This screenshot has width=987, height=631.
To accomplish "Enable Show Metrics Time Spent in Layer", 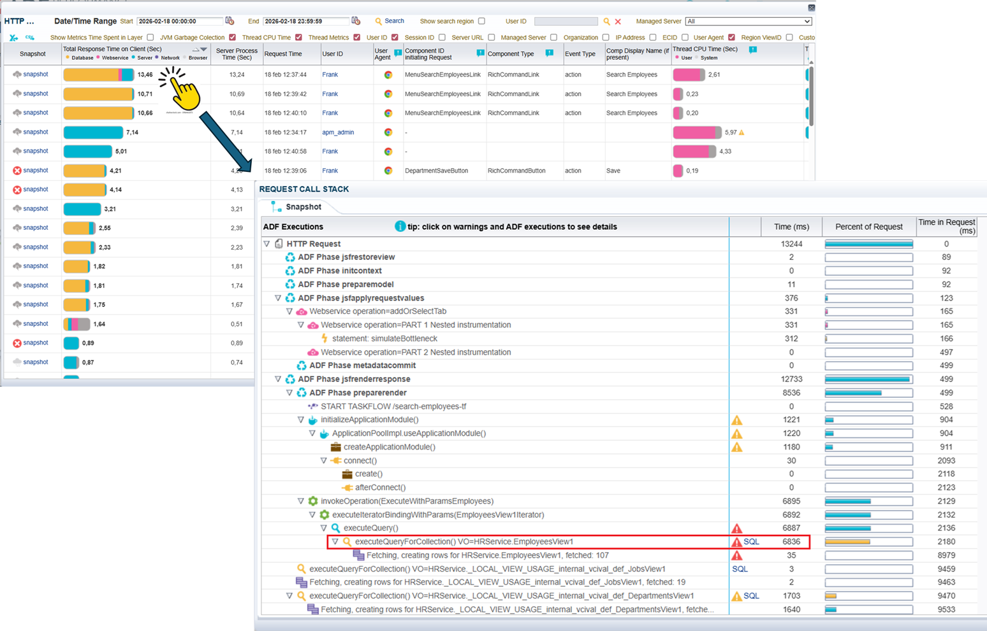I will click(x=150, y=38).
